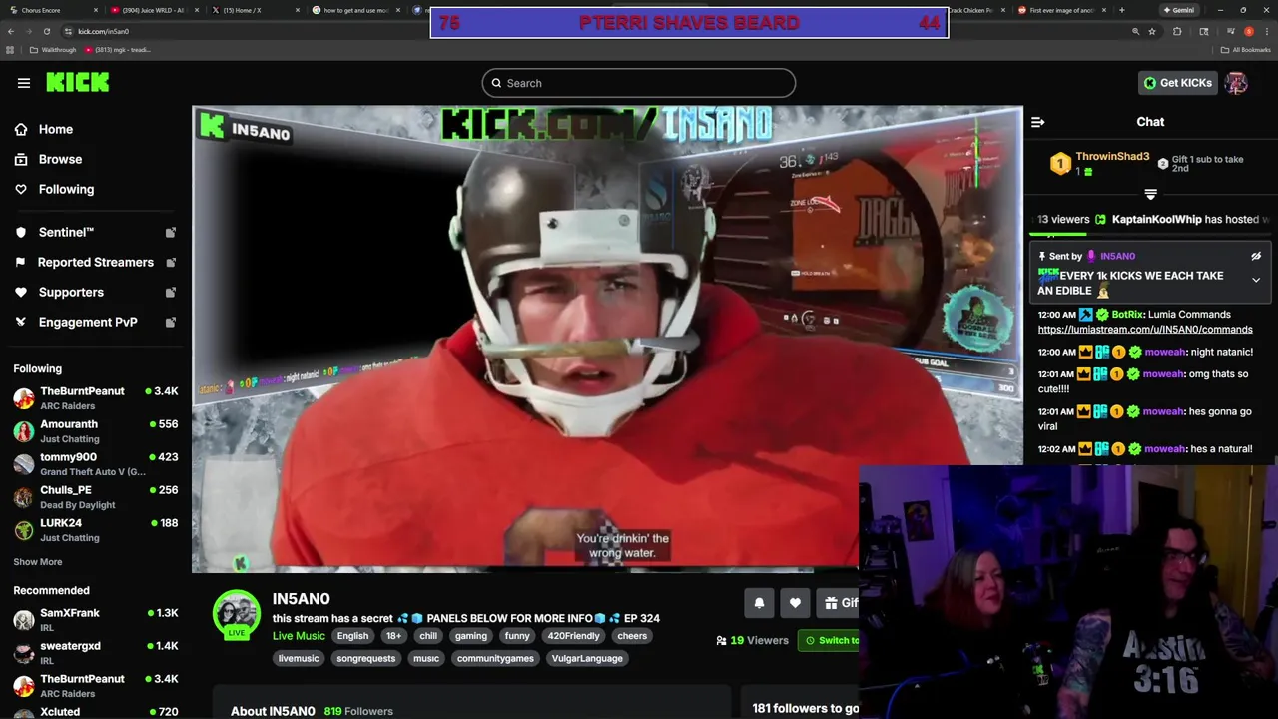This screenshot has width=1278, height=719.
Task: Select the cheers tag
Action: click(632, 636)
